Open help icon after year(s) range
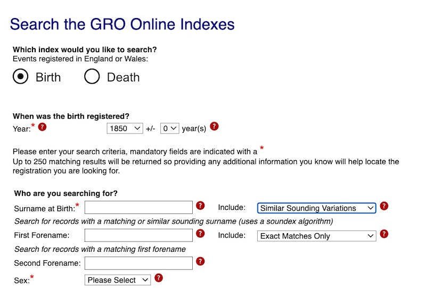Image resolution: width=426 pixels, height=288 pixels. pyautogui.click(x=214, y=126)
